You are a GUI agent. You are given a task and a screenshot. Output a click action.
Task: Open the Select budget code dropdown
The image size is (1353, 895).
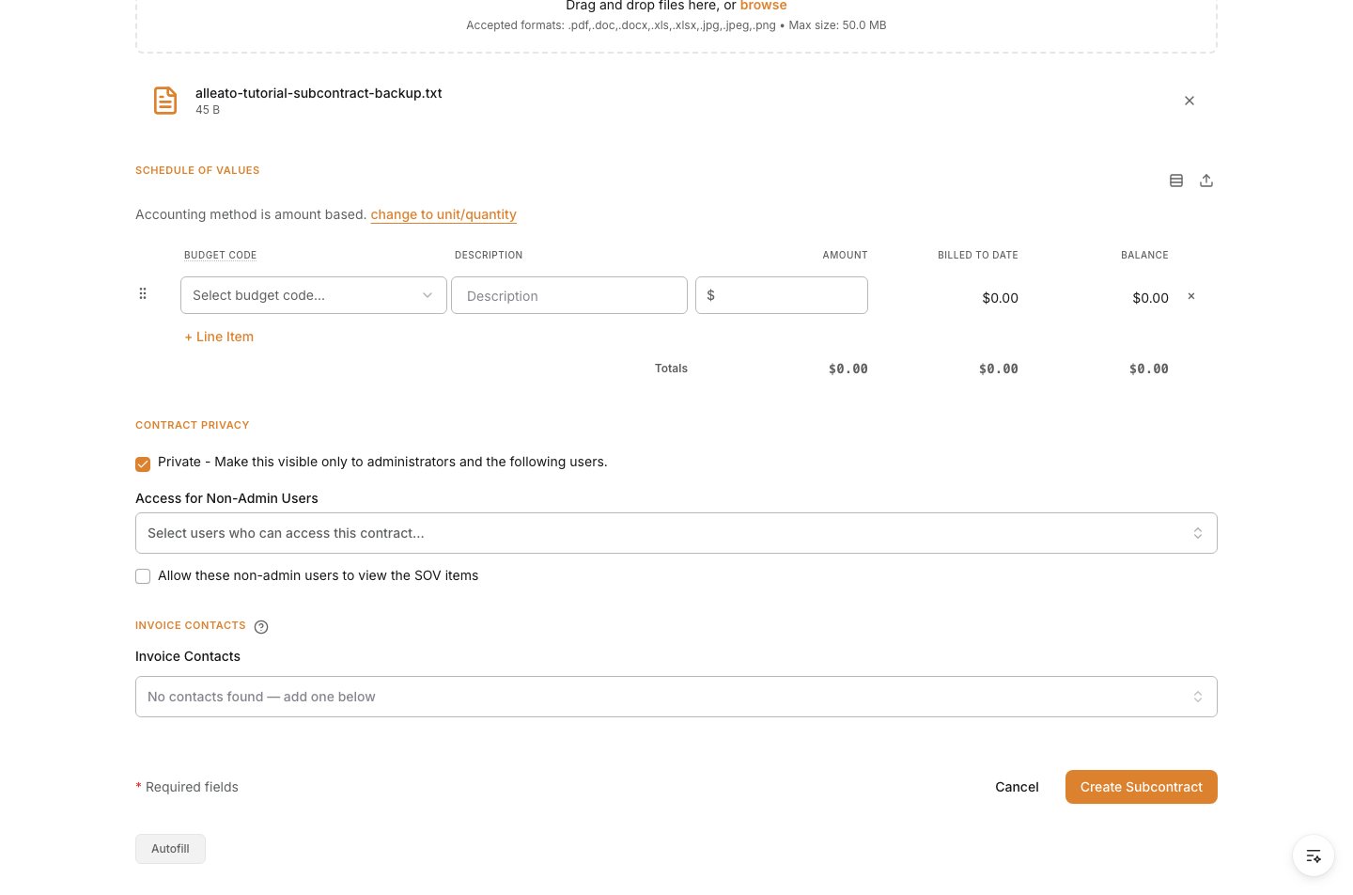click(x=314, y=295)
